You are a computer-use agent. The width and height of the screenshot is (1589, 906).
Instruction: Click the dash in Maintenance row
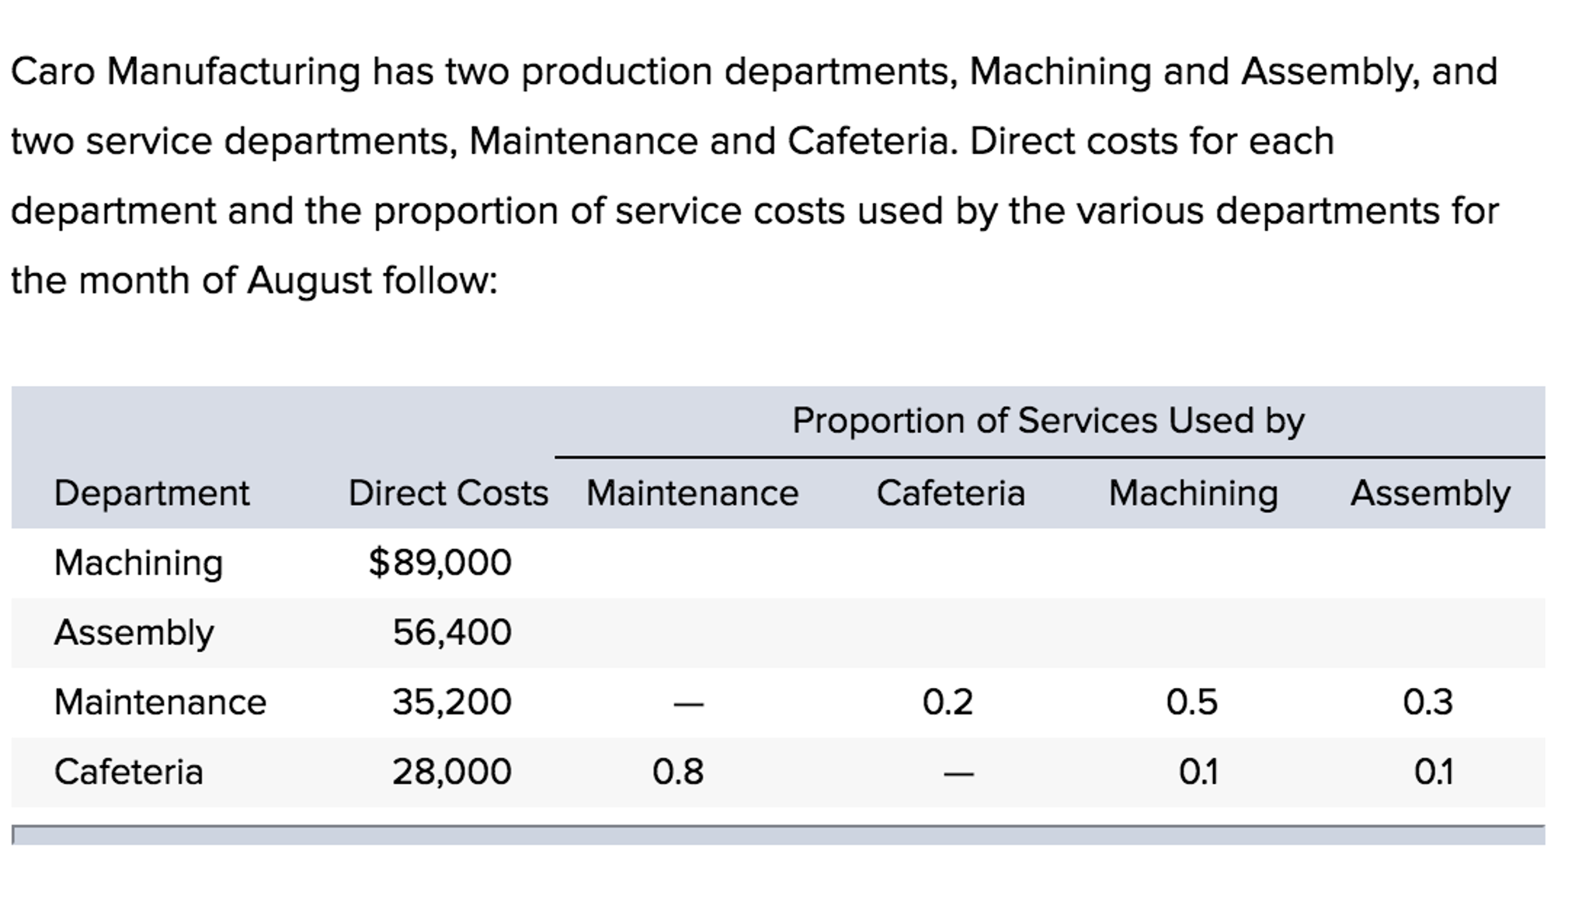pos(689,704)
